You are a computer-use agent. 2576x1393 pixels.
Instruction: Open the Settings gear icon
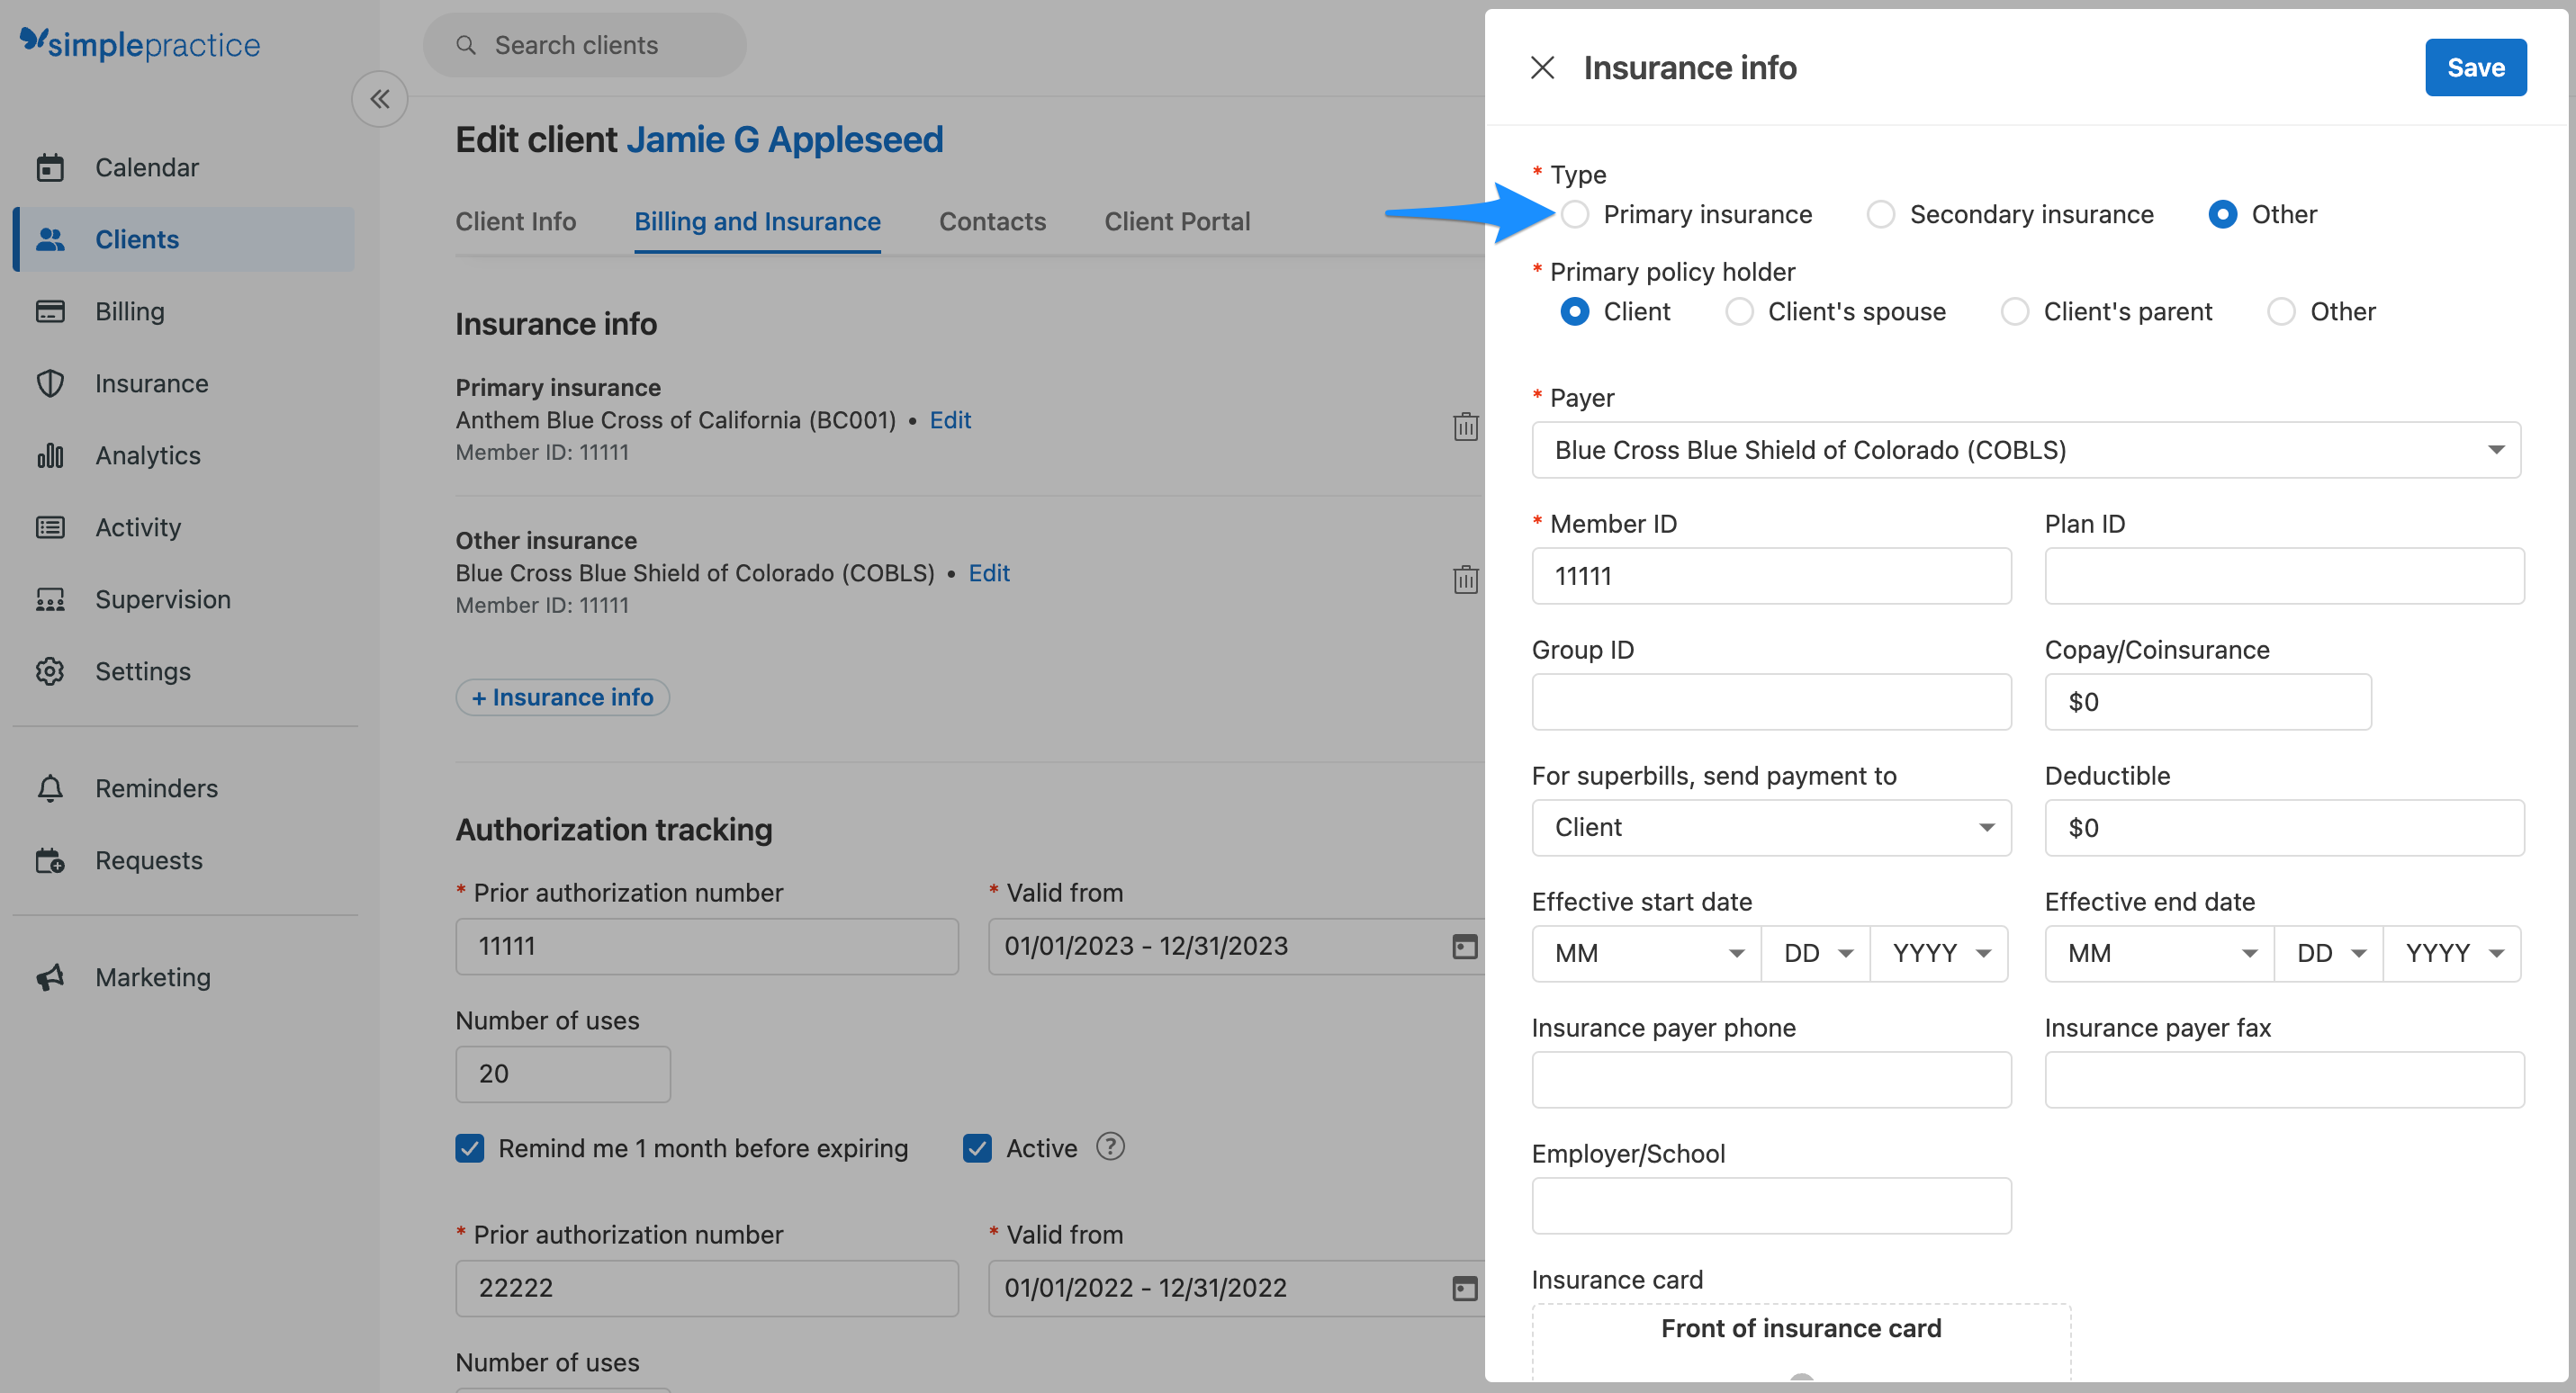click(x=50, y=671)
